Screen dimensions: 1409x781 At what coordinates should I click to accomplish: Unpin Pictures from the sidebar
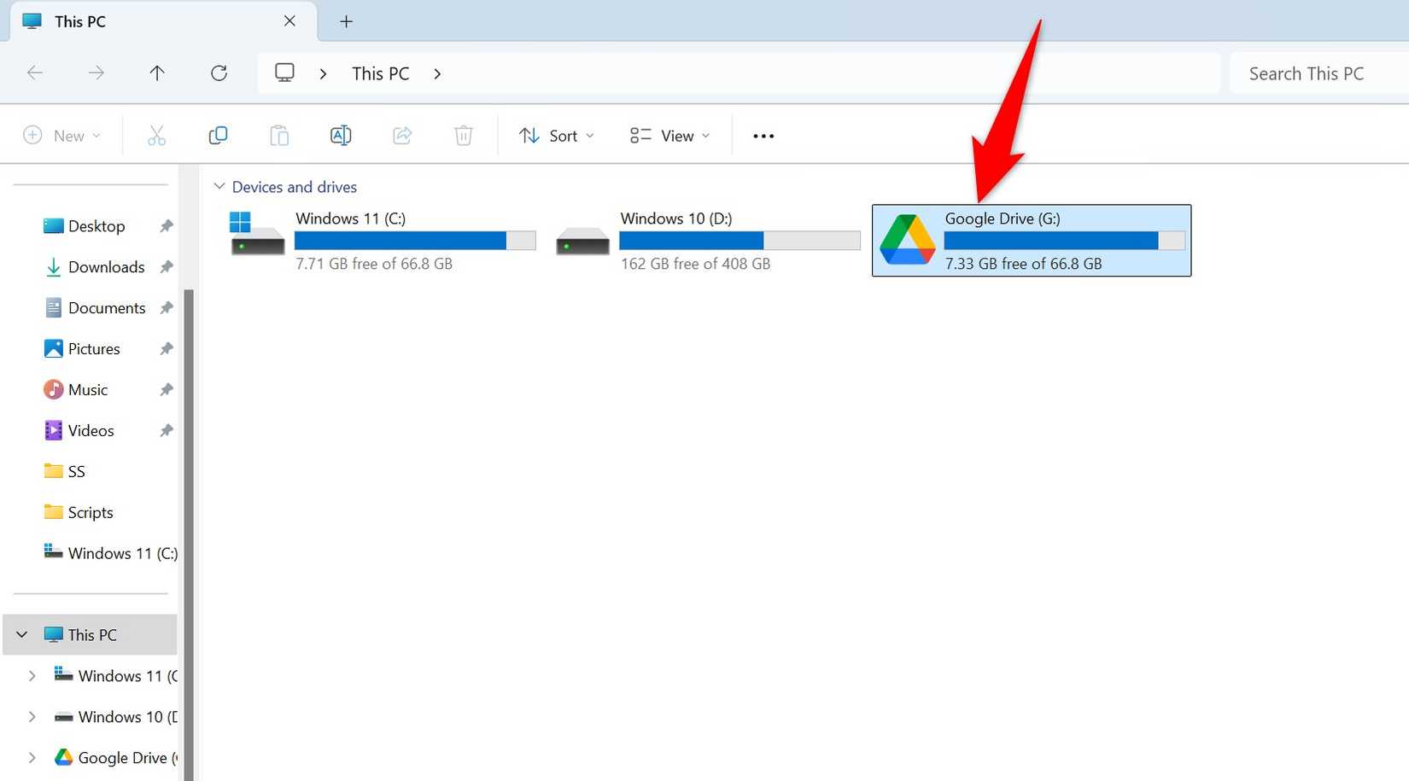(x=165, y=348)
